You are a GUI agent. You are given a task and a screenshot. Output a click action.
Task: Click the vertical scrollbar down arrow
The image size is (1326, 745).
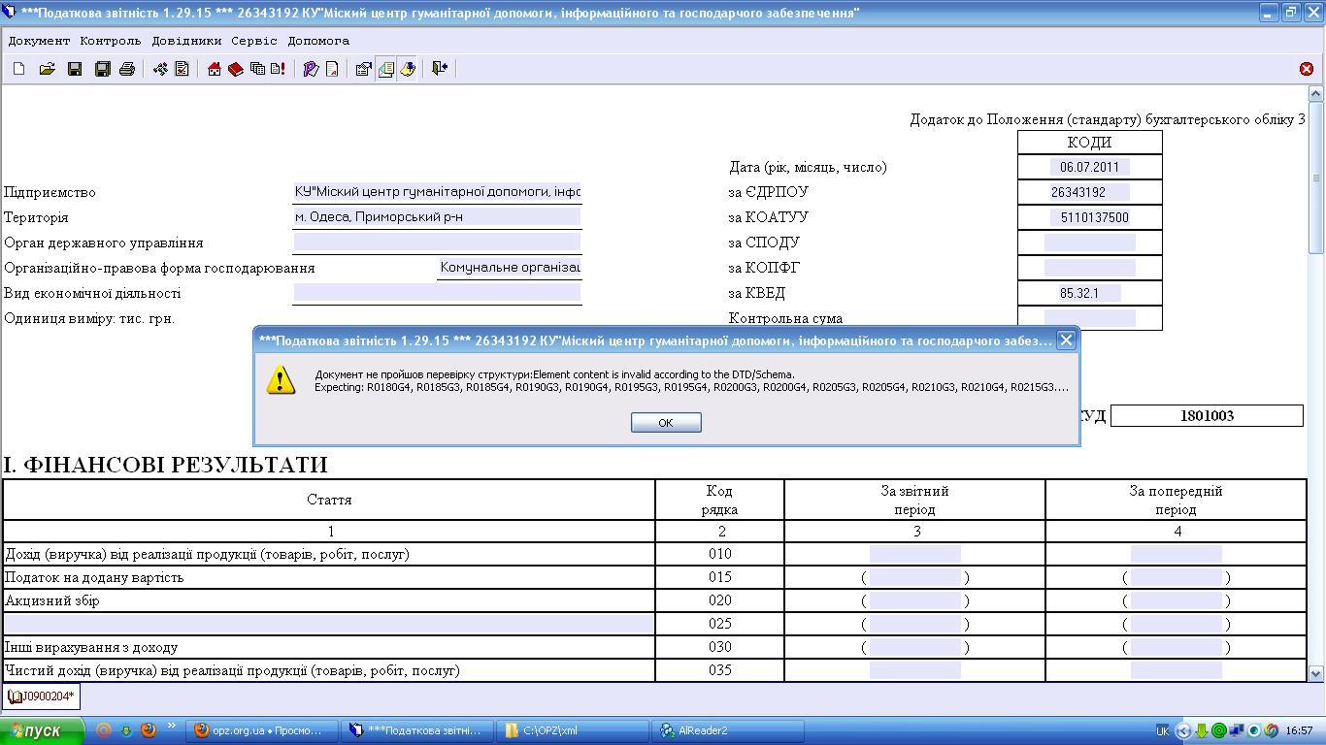pyautogui.click(x=1315, y=673)
